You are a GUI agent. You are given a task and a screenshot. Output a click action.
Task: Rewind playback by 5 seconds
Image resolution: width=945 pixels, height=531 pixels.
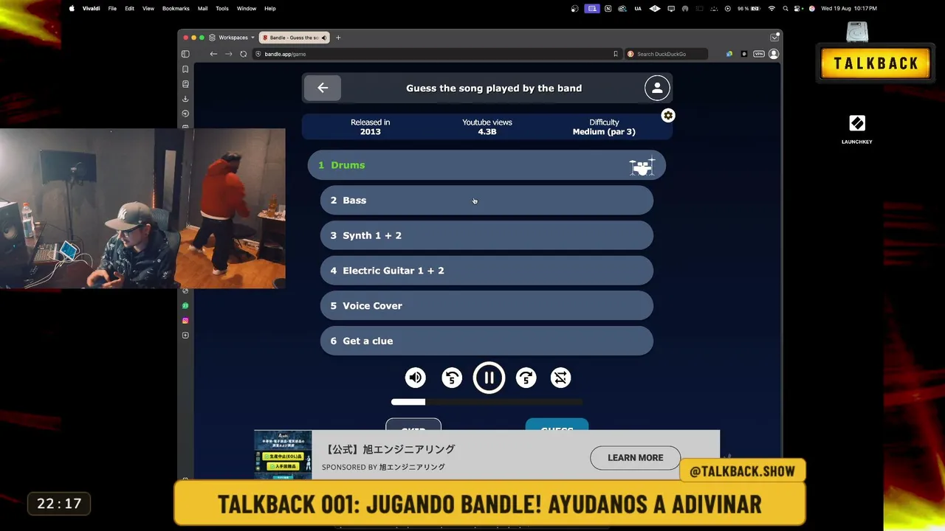(x=452, y=378)
